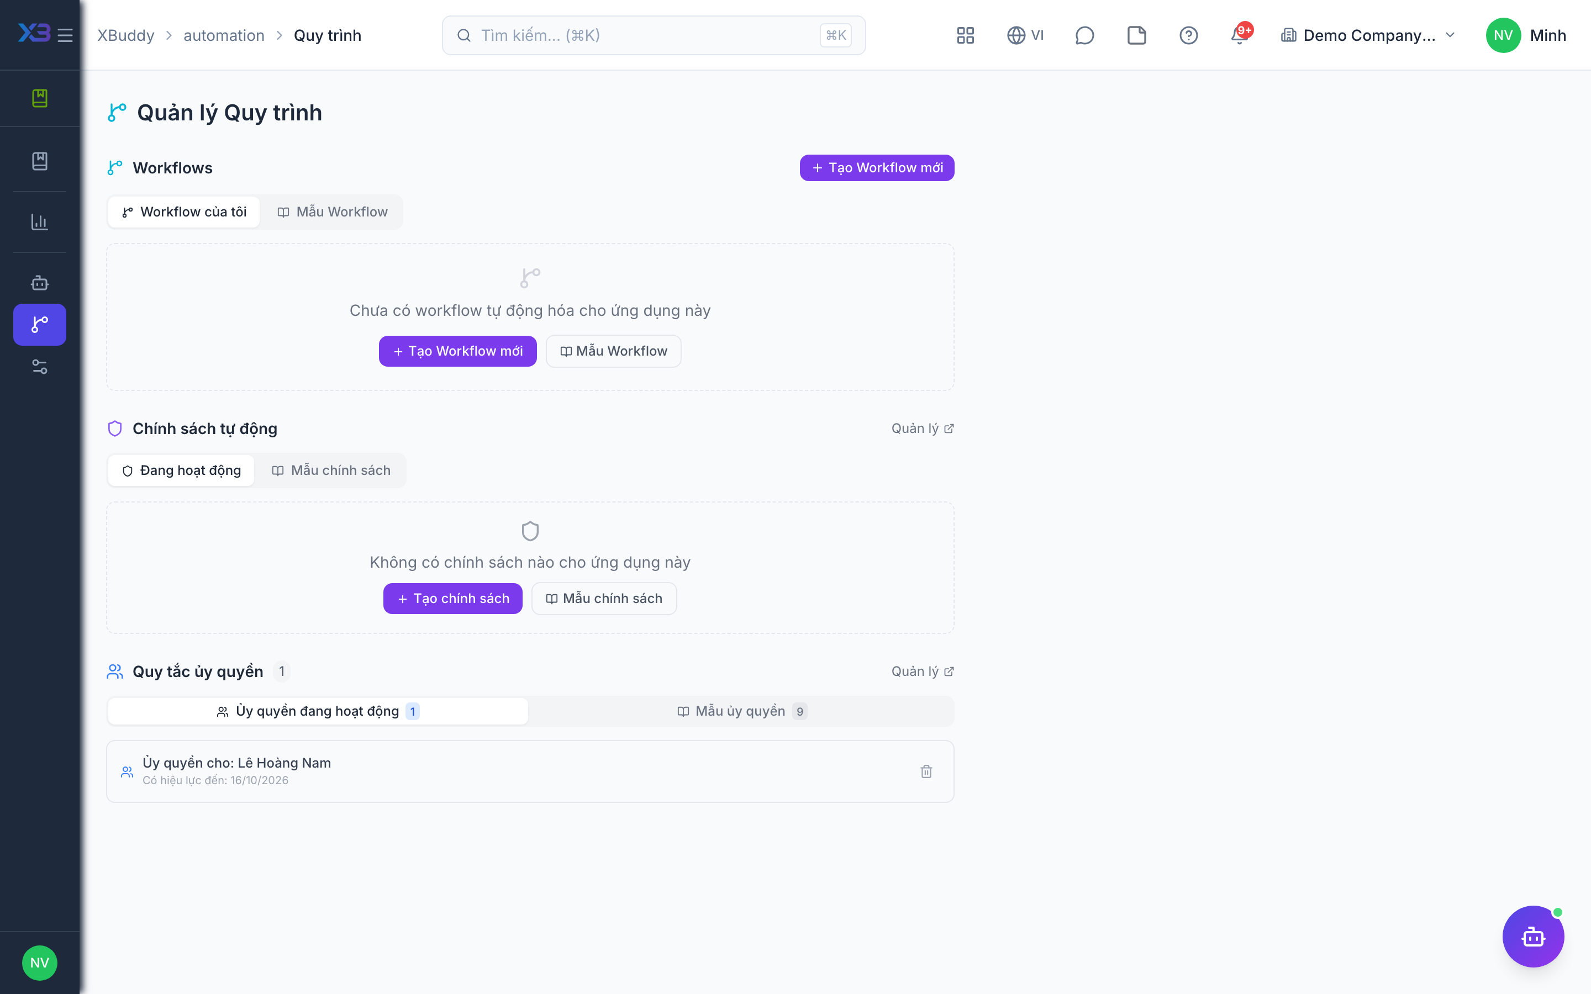Open the Ủy quyền cho: Lê Hoàng Nam entry
Image resolution: width=1591 pixels, height=994 pixels.
click(530, 771)
